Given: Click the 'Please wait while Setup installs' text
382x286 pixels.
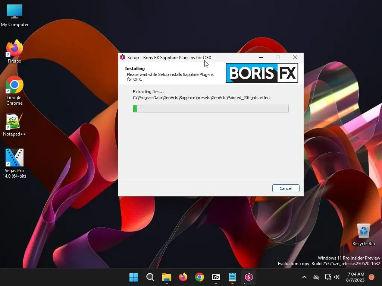Looking at the screenshot, I should click(x=170, y=77).
